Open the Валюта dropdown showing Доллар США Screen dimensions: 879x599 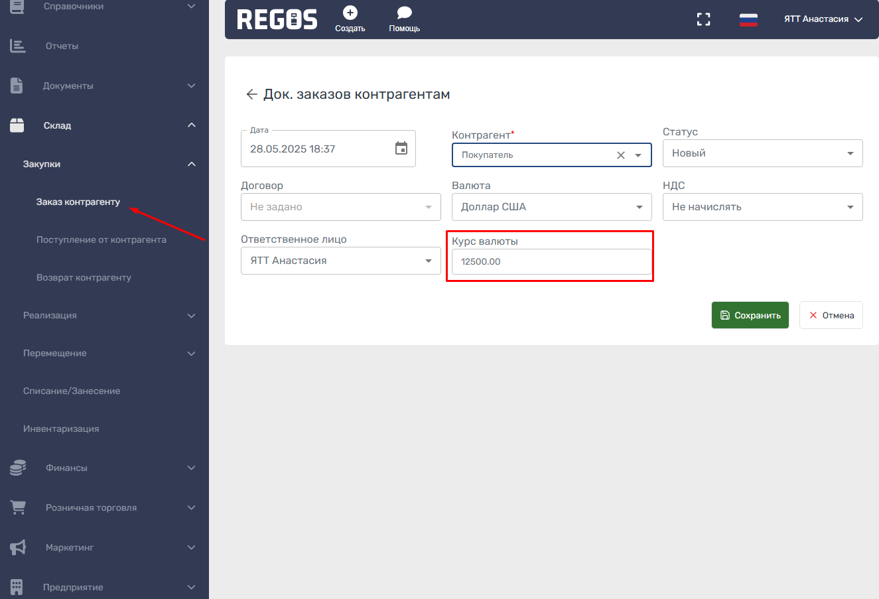point(551,207)
